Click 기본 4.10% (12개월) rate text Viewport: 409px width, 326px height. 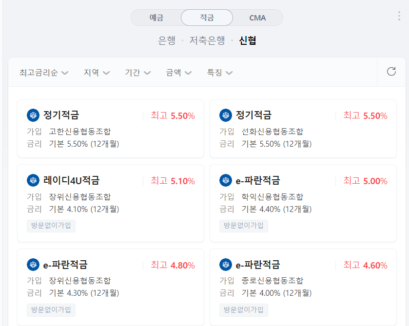[84, 209]
